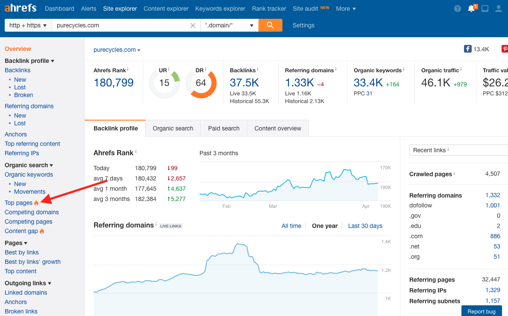
Task: Click the messages monitor icon in header
Action: [485, 9]
